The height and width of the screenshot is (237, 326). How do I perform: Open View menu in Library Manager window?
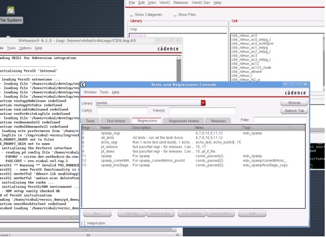tap(152, 3)
